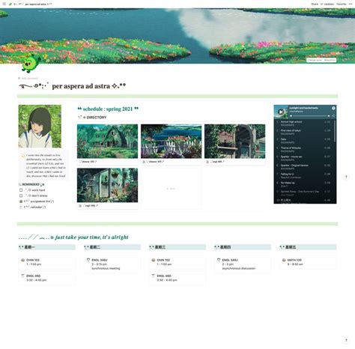Click the per aspera ad astra page title

(73, 86)
